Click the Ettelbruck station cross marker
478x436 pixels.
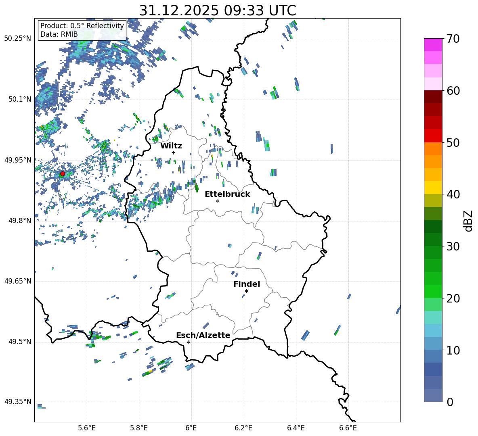pos(218,201)
